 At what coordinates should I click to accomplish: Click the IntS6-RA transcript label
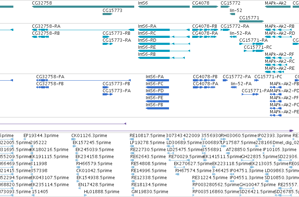click(147, 26)
